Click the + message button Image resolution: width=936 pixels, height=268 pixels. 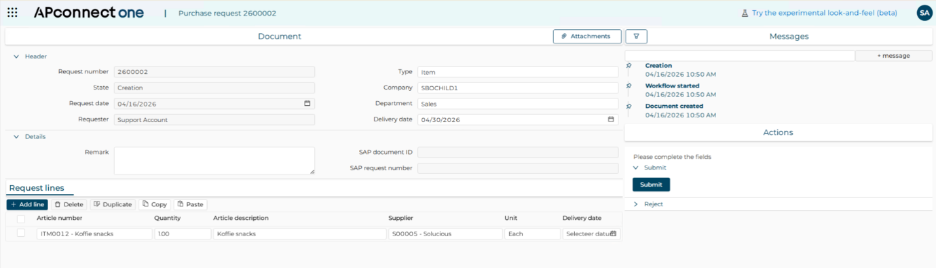893,56
